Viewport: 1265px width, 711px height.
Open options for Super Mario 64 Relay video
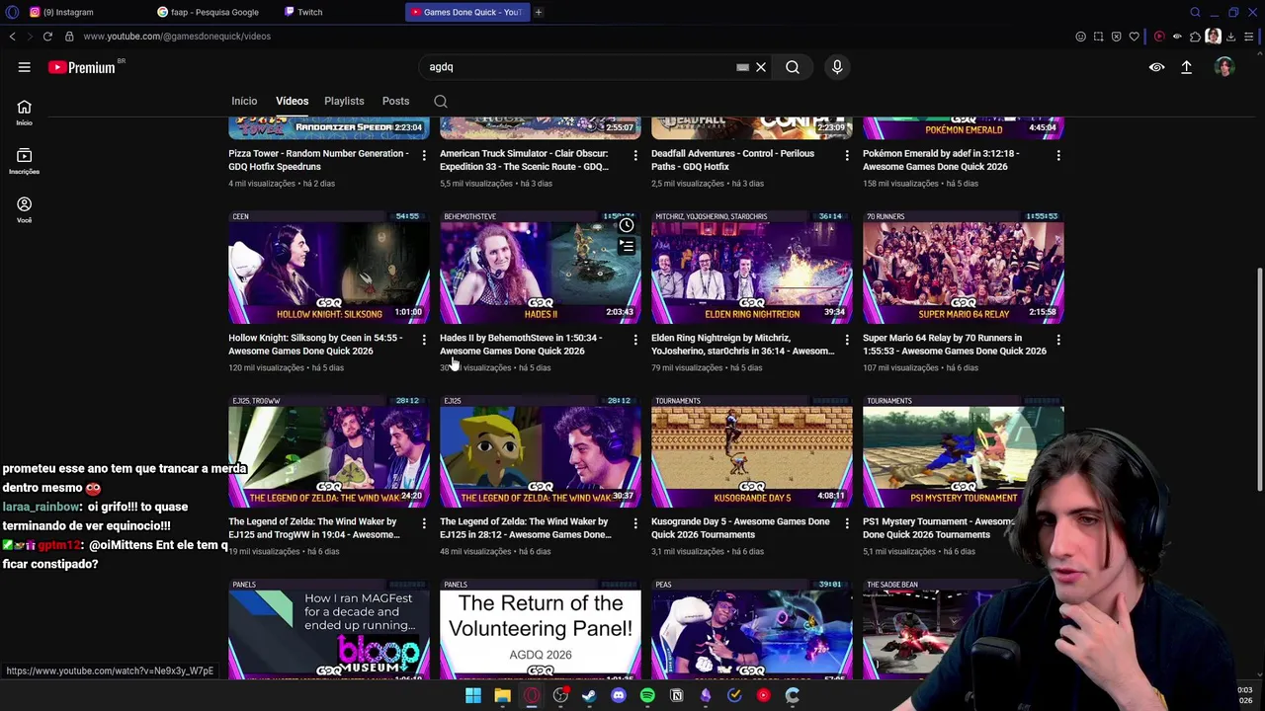pyautogui.click(x=1058, y=340)
